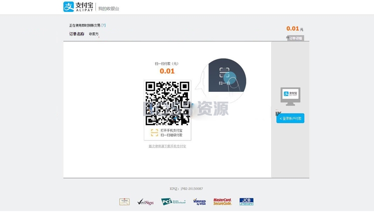Select the 订单名称 label
The height and width of the screenshot is (217, 374).
coord(77,34)
